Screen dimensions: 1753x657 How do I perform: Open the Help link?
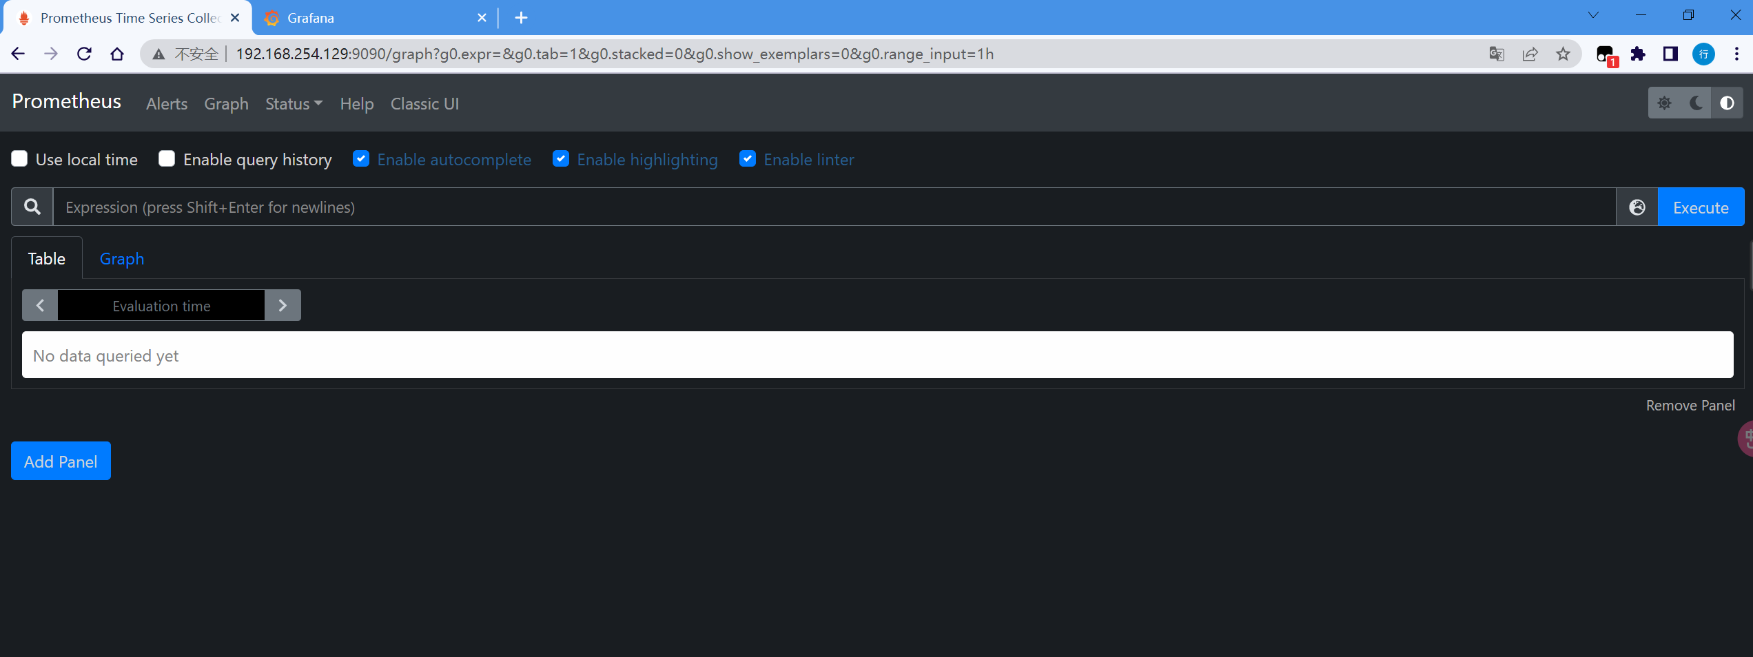[x=357, y=103]
